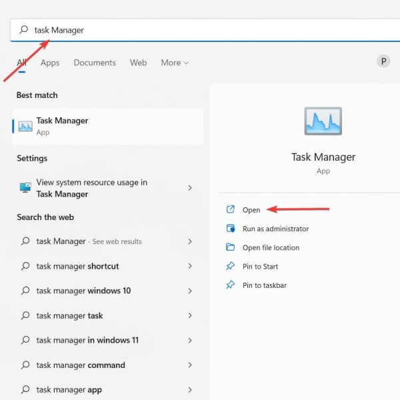Expand chevron for View system resource usage
Screen dimensions: 400x400
[190, 188]
